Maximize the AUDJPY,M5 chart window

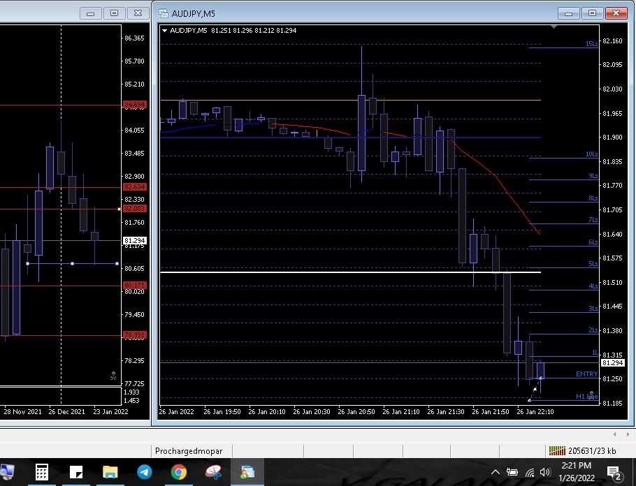point(592,13)
